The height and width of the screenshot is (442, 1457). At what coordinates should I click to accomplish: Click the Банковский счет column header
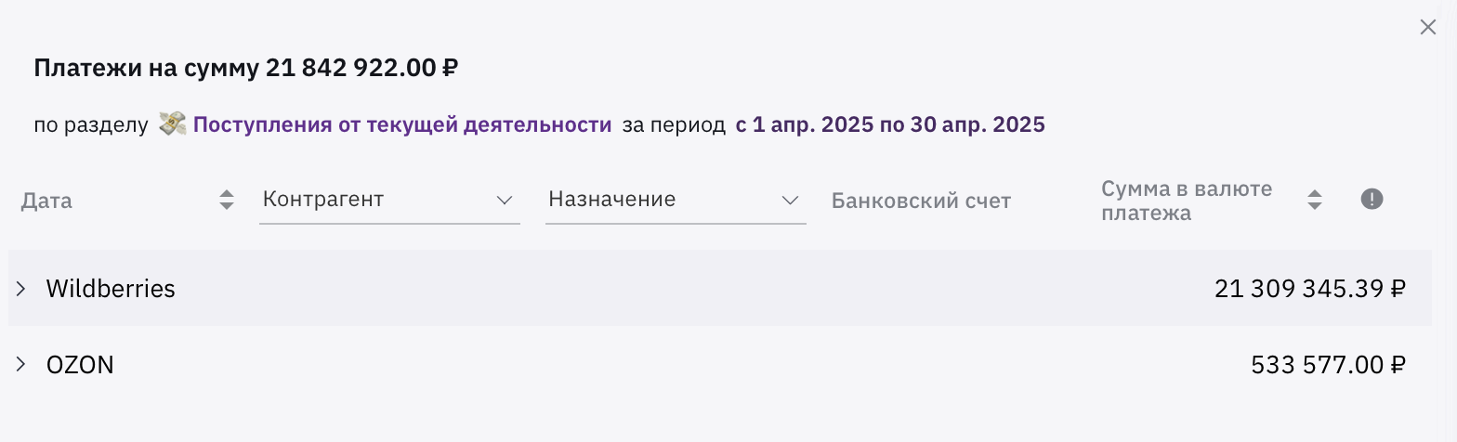pos(921,201)
